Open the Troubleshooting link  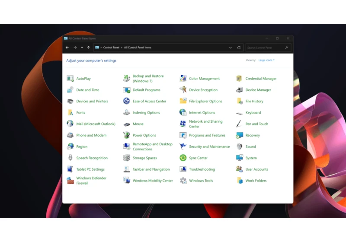pyautogui.click(x=202, y=169)
